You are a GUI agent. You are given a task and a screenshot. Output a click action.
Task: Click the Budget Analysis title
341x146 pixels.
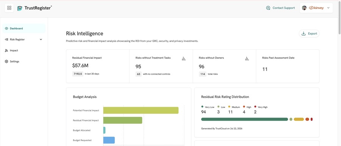tap(85, 97)
